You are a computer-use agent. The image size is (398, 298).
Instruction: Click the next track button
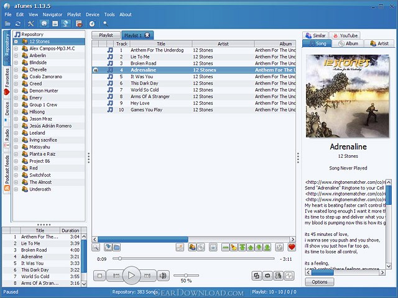(x=147, y=276)
